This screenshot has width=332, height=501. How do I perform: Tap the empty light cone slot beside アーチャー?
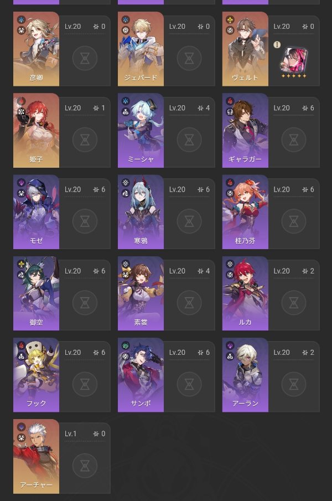[x=85, y=466]
